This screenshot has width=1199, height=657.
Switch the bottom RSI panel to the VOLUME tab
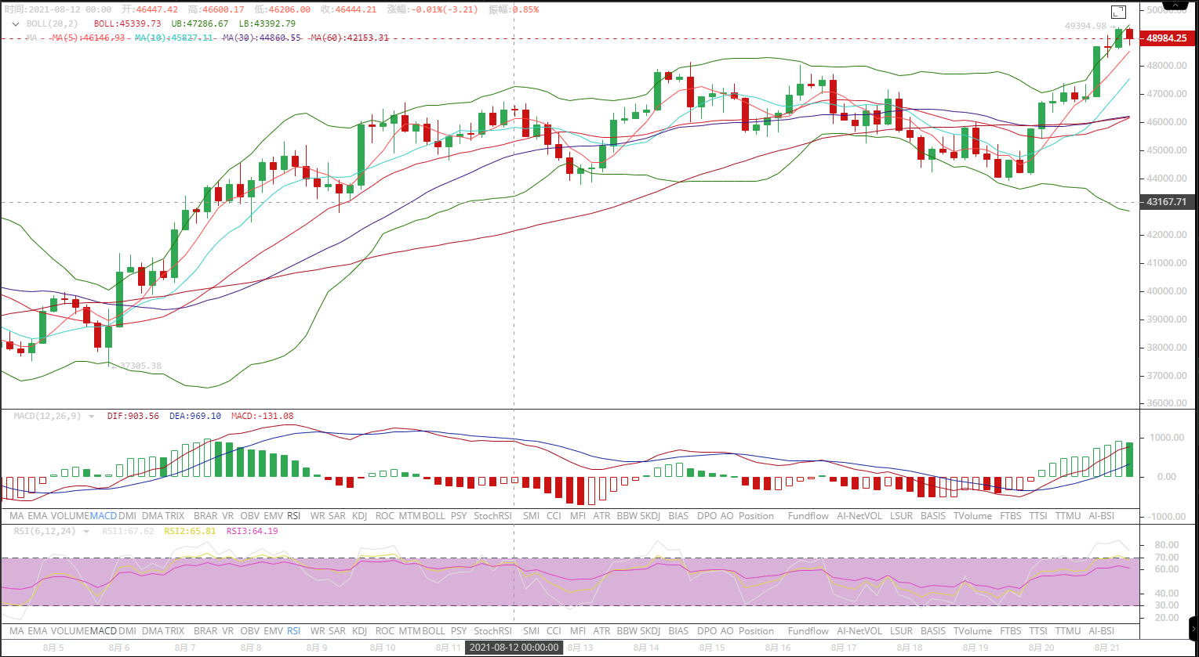pyautogui.click(x=70, y=631)
